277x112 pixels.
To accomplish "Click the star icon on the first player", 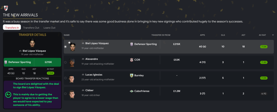I will tap(69, 43).
